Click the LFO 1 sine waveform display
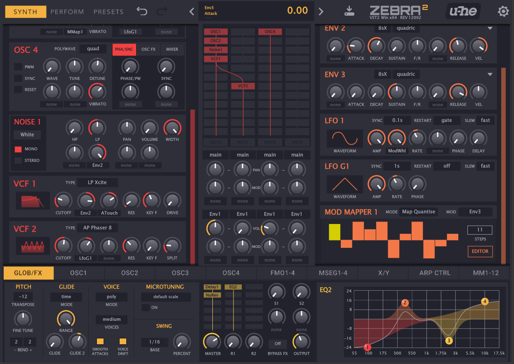The width and height of the screenshot is (514, 364). click(x=345, y=139)
